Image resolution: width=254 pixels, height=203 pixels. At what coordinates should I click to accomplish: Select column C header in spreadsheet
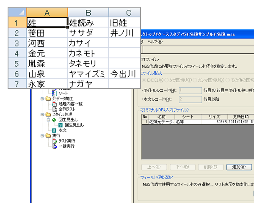[124, 12]
